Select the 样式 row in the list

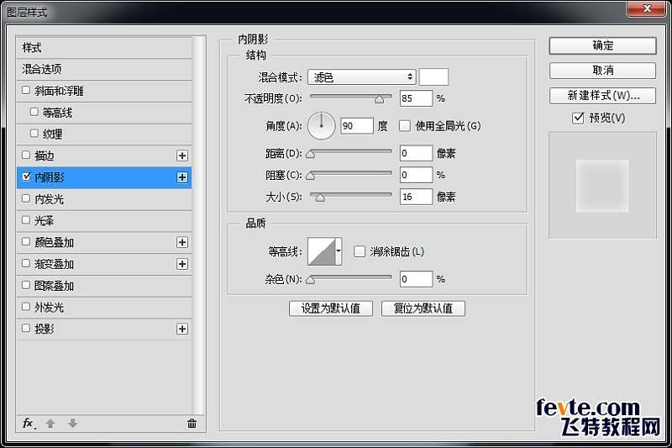click(103, 48)
